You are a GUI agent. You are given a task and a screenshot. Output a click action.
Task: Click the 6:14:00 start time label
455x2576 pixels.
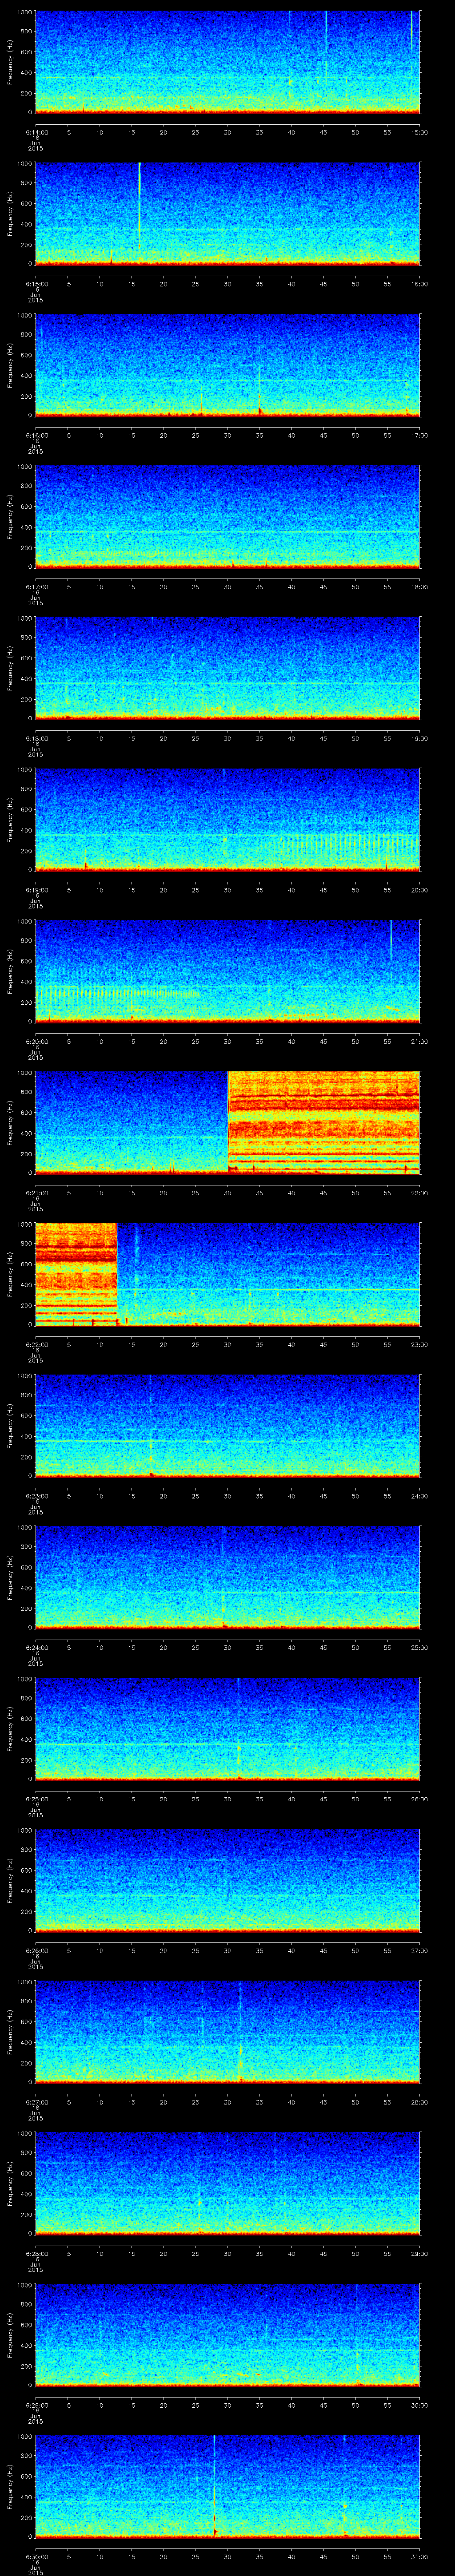point(36,132)
